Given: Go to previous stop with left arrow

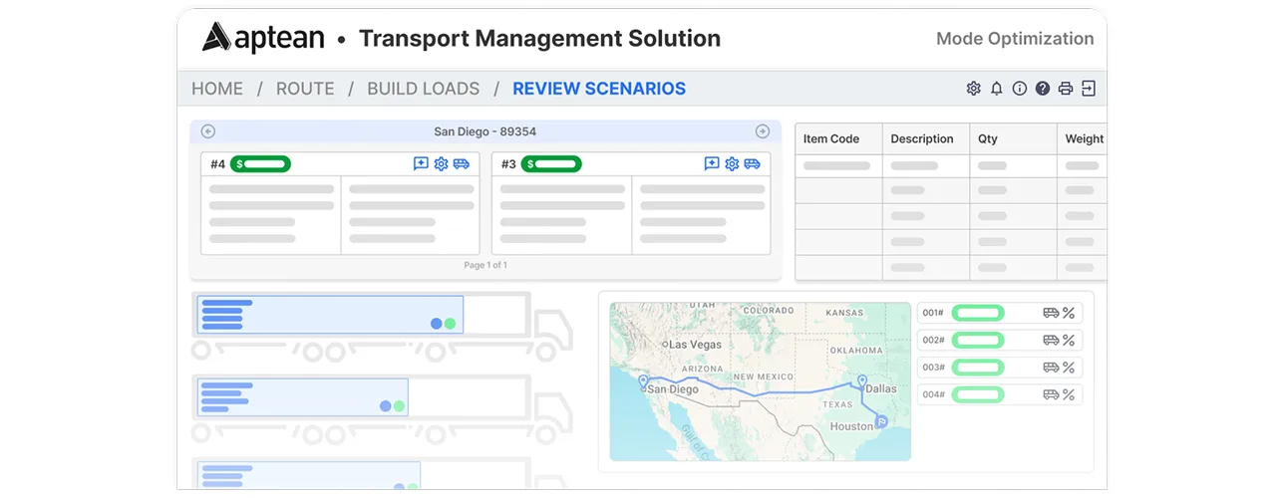Looking at the screenshot, I should 207,131.
